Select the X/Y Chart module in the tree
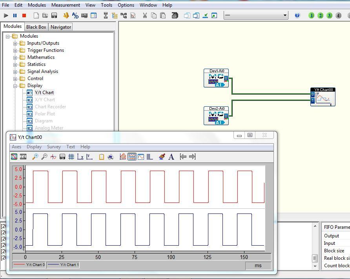This screenshot has height=279, width=350. point(45,100)
